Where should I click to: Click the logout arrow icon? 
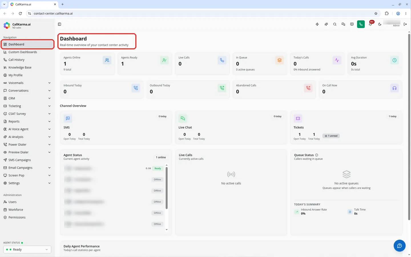pos(405,24)
